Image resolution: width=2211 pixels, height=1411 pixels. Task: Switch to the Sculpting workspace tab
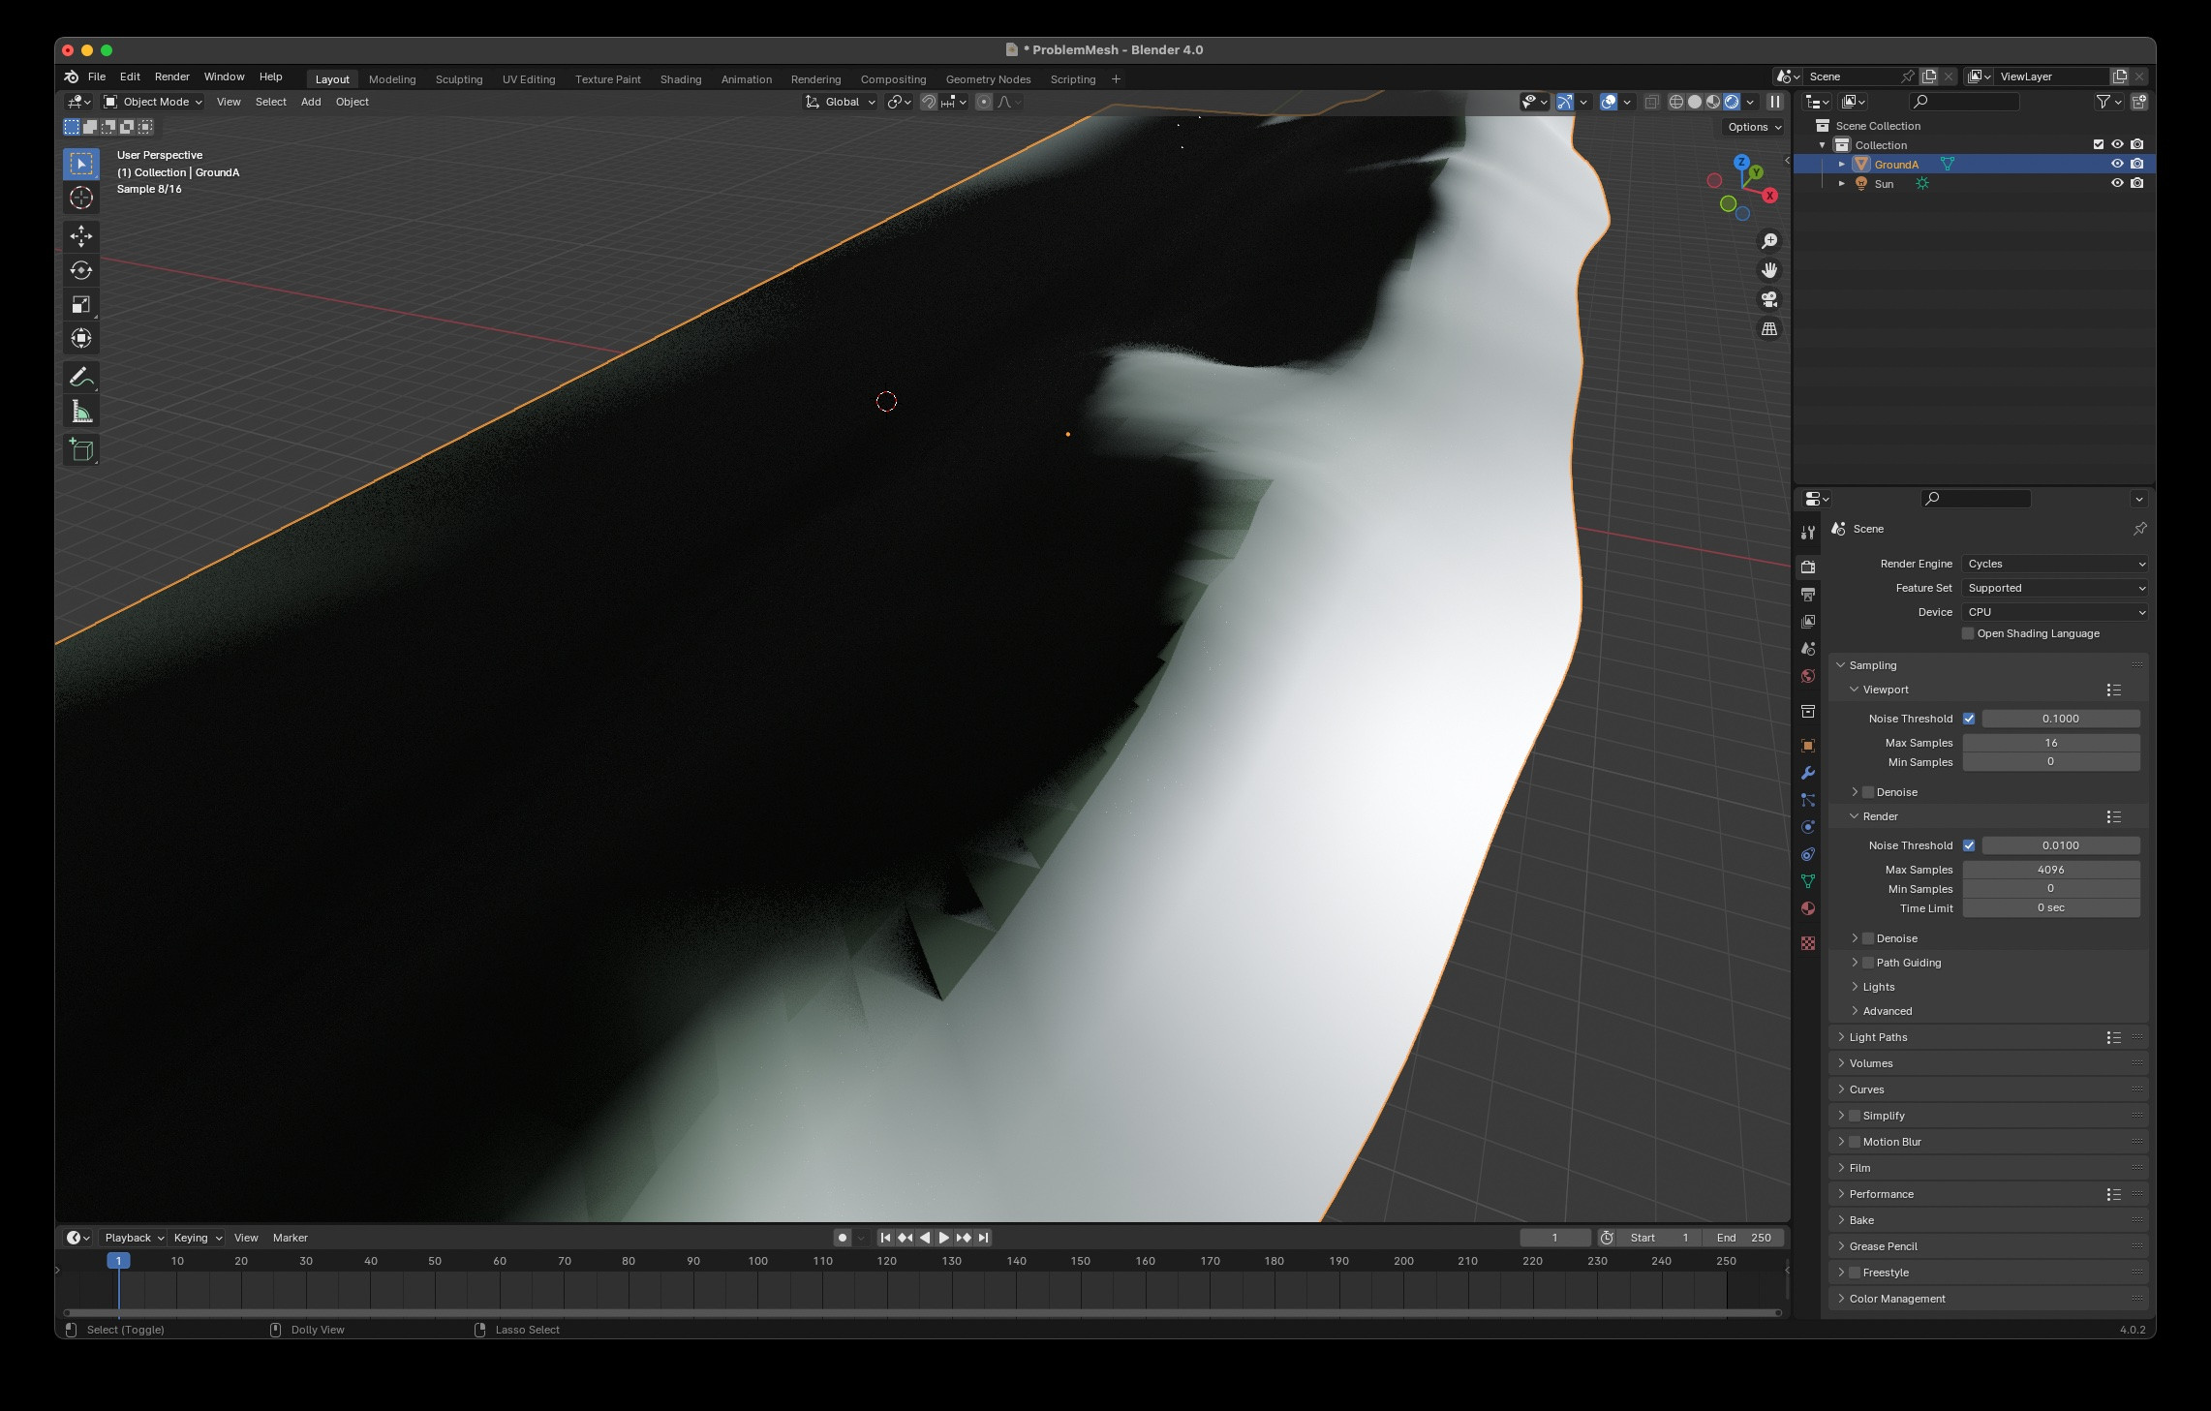(x=459, y=79)
